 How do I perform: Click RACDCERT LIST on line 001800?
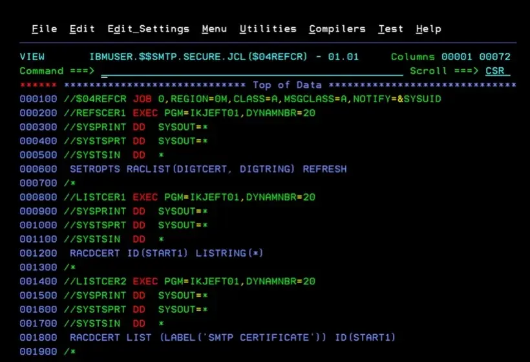tap(111, 337)
